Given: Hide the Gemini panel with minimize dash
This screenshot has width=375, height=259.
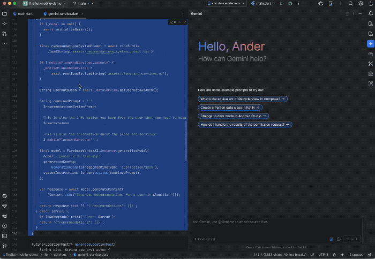Looking at the screenshot, I should [x=360, y=14].
